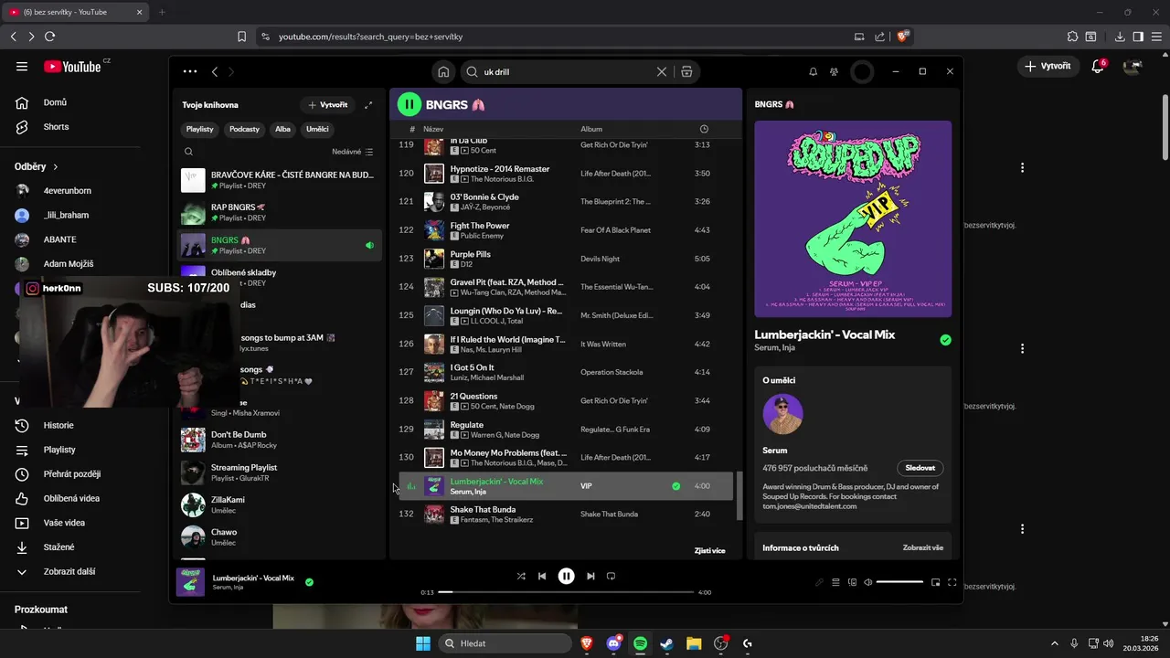Pause BNGRS playlist with green header button

tap(409, 104)
